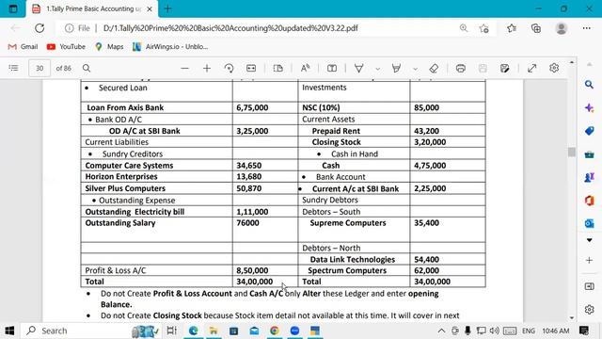This screenshot has width=602, height=339.
Task: Open File Explorer from the taskbar
Action: pyautogui.click(x=214, y=331)
